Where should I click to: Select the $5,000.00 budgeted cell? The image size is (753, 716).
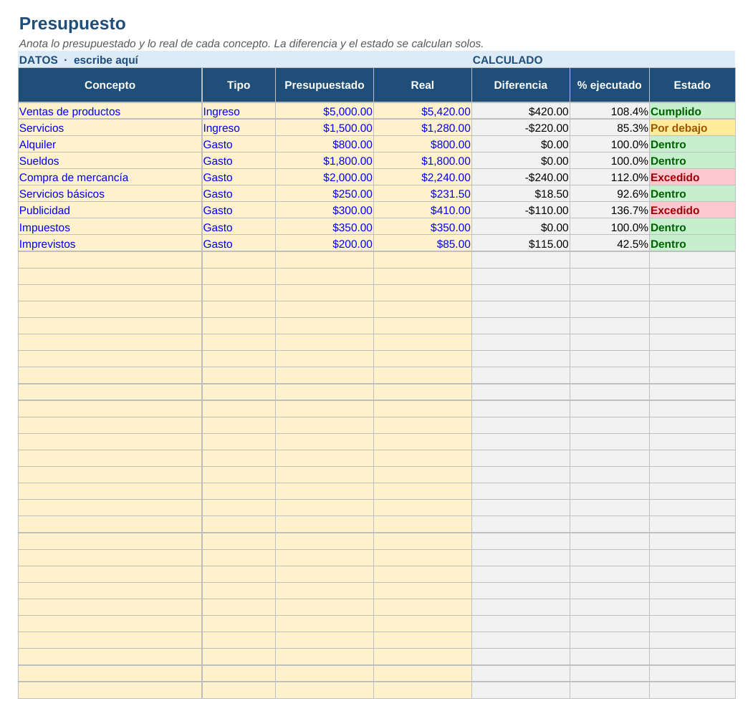(x=324, y=111)
